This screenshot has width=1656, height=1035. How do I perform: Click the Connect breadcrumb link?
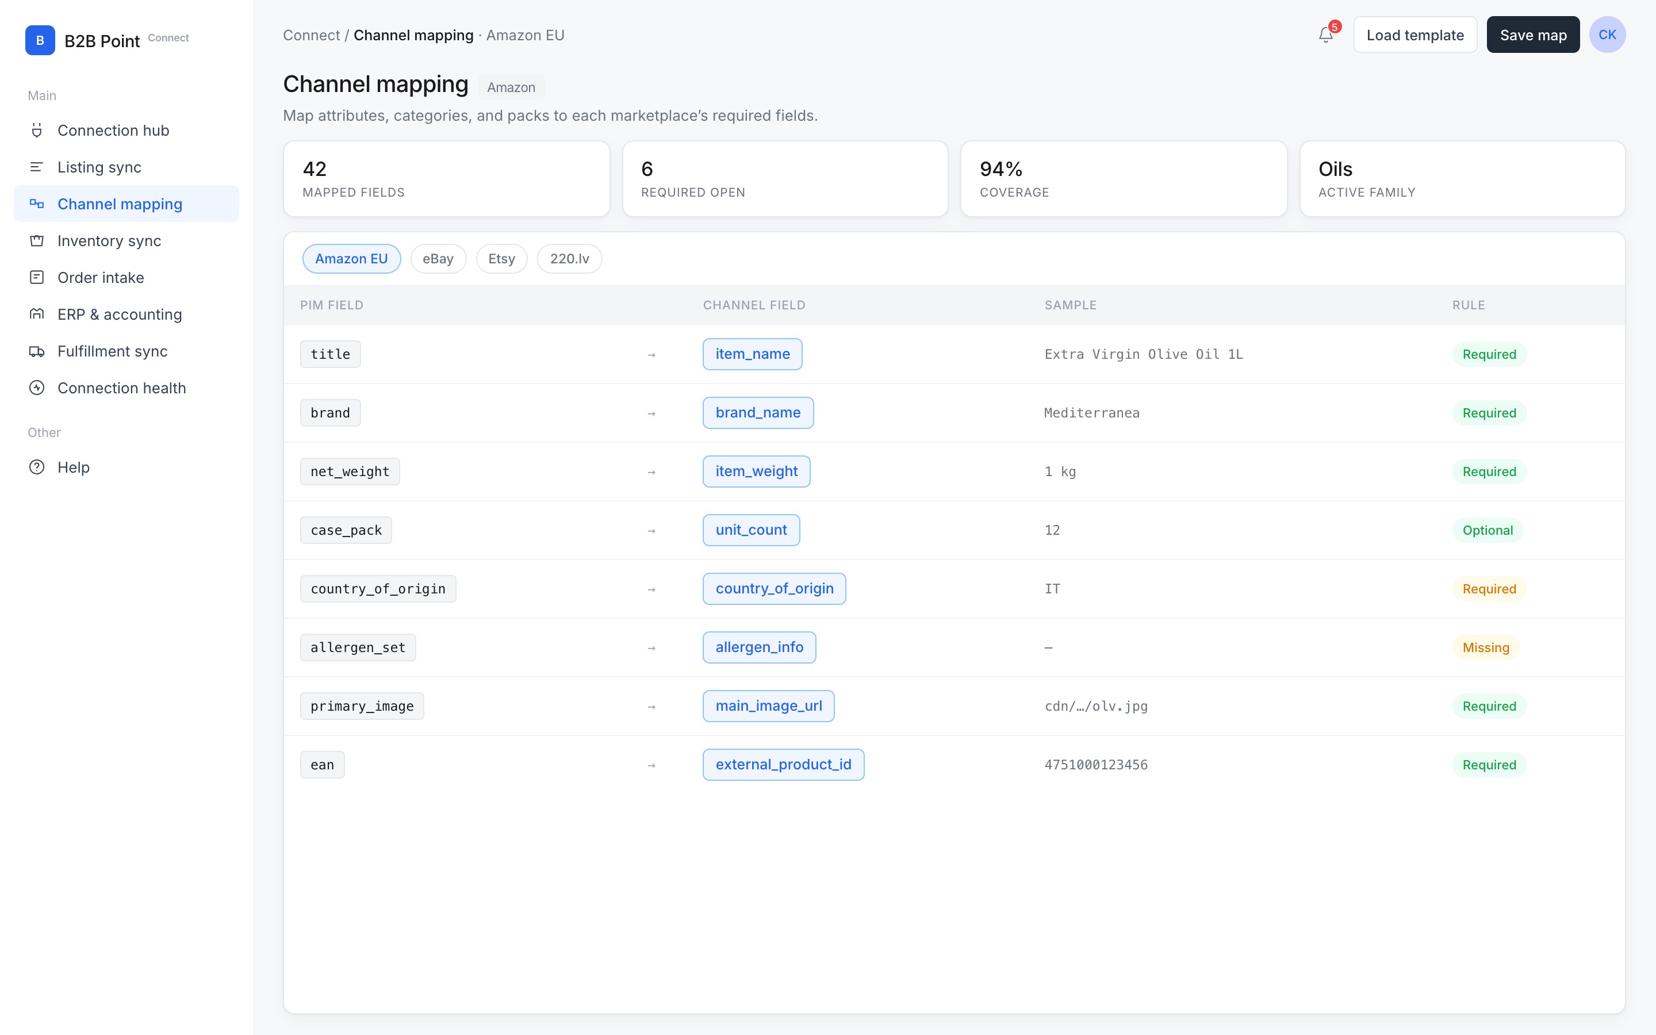(311, 35)
